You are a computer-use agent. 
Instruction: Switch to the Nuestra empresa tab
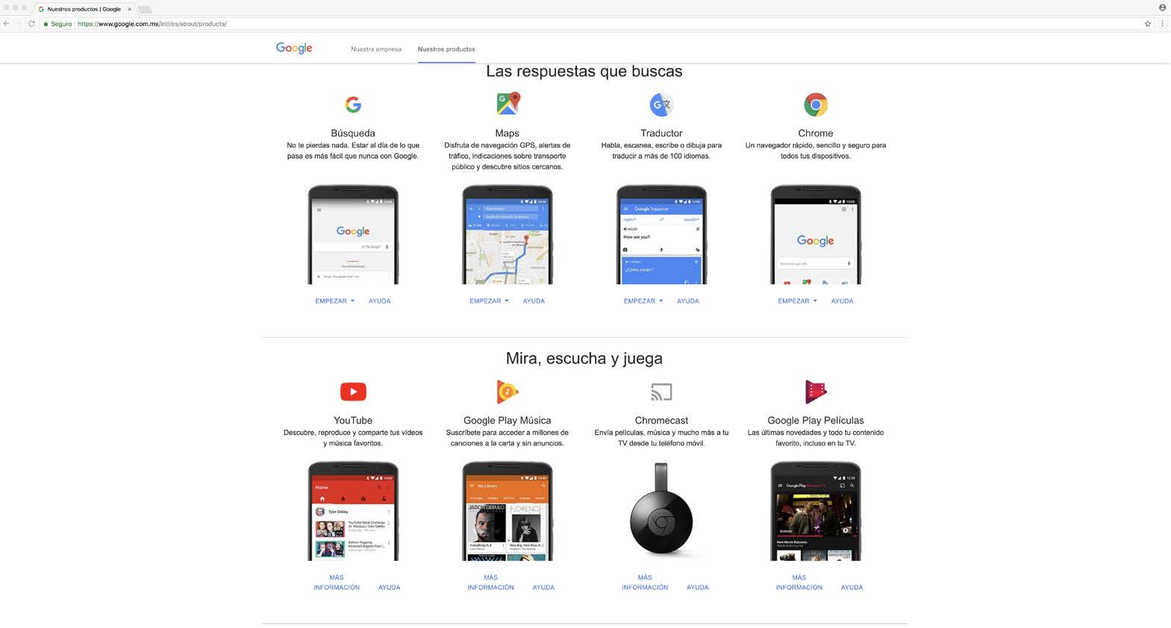coord(376,49)
